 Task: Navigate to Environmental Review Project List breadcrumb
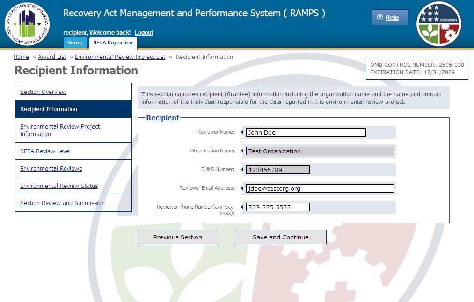pos(120,57)
